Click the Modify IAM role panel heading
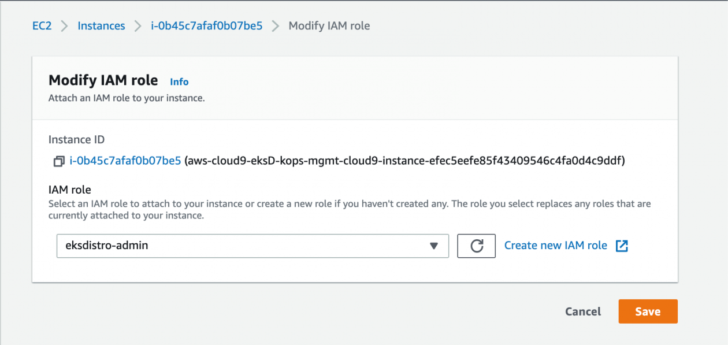This screenshot has width=728, height=345. point(103,80)
